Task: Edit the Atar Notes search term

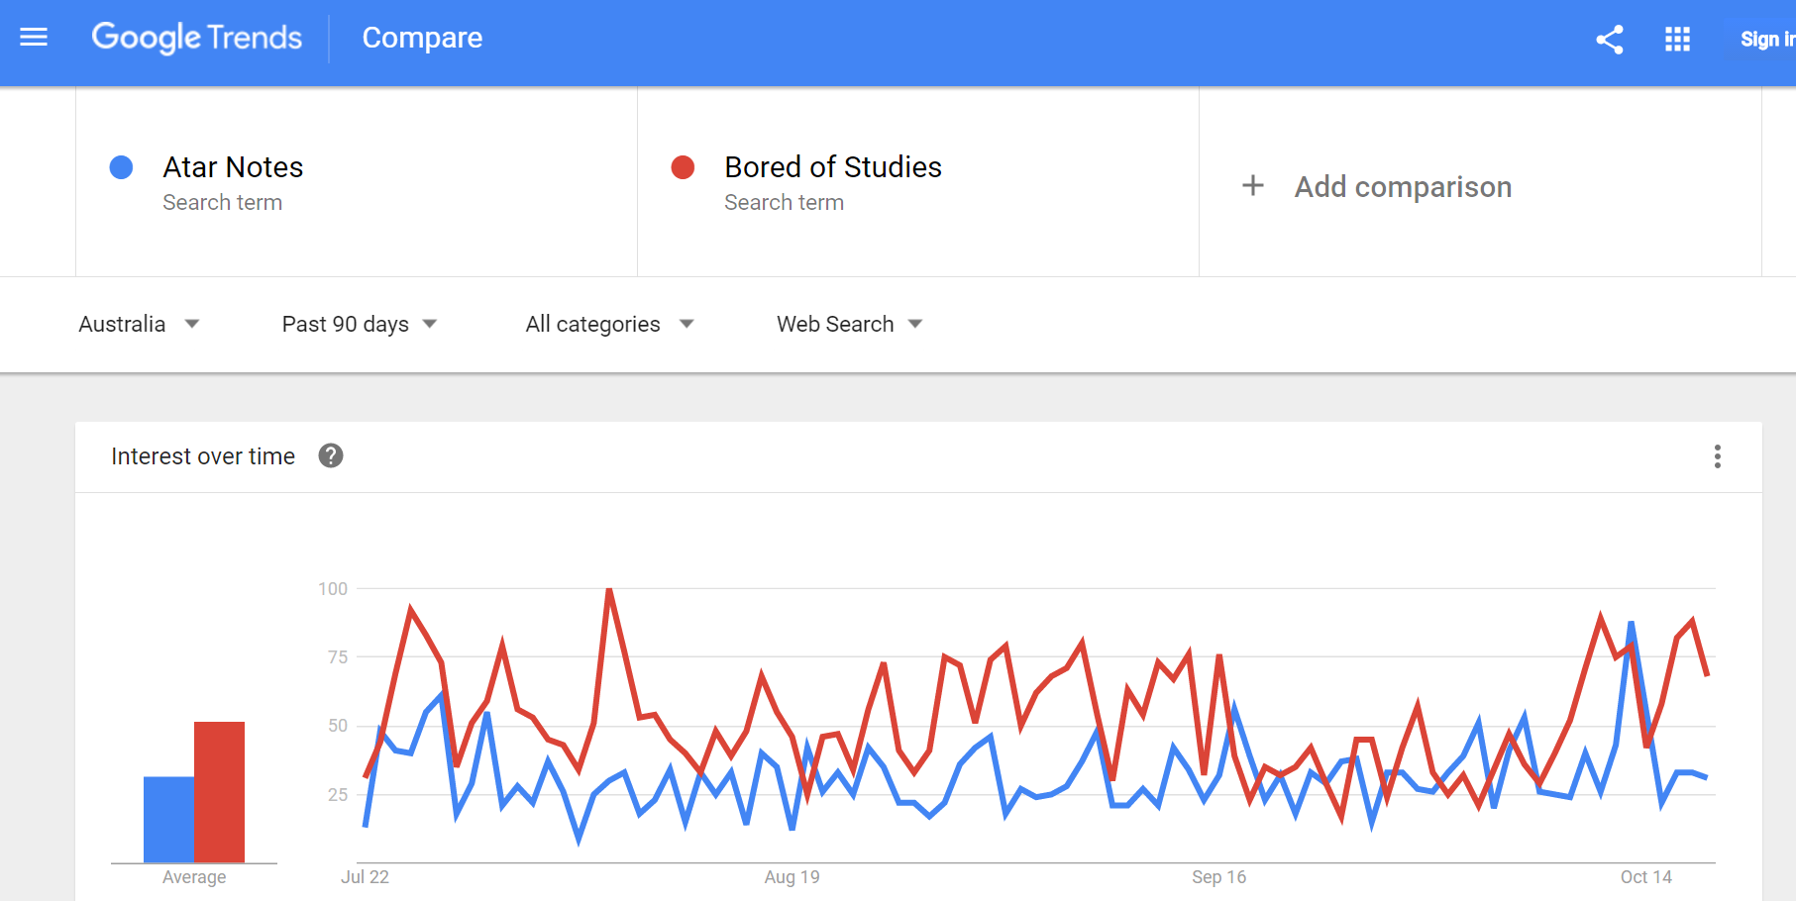Action: pos(233,167)
